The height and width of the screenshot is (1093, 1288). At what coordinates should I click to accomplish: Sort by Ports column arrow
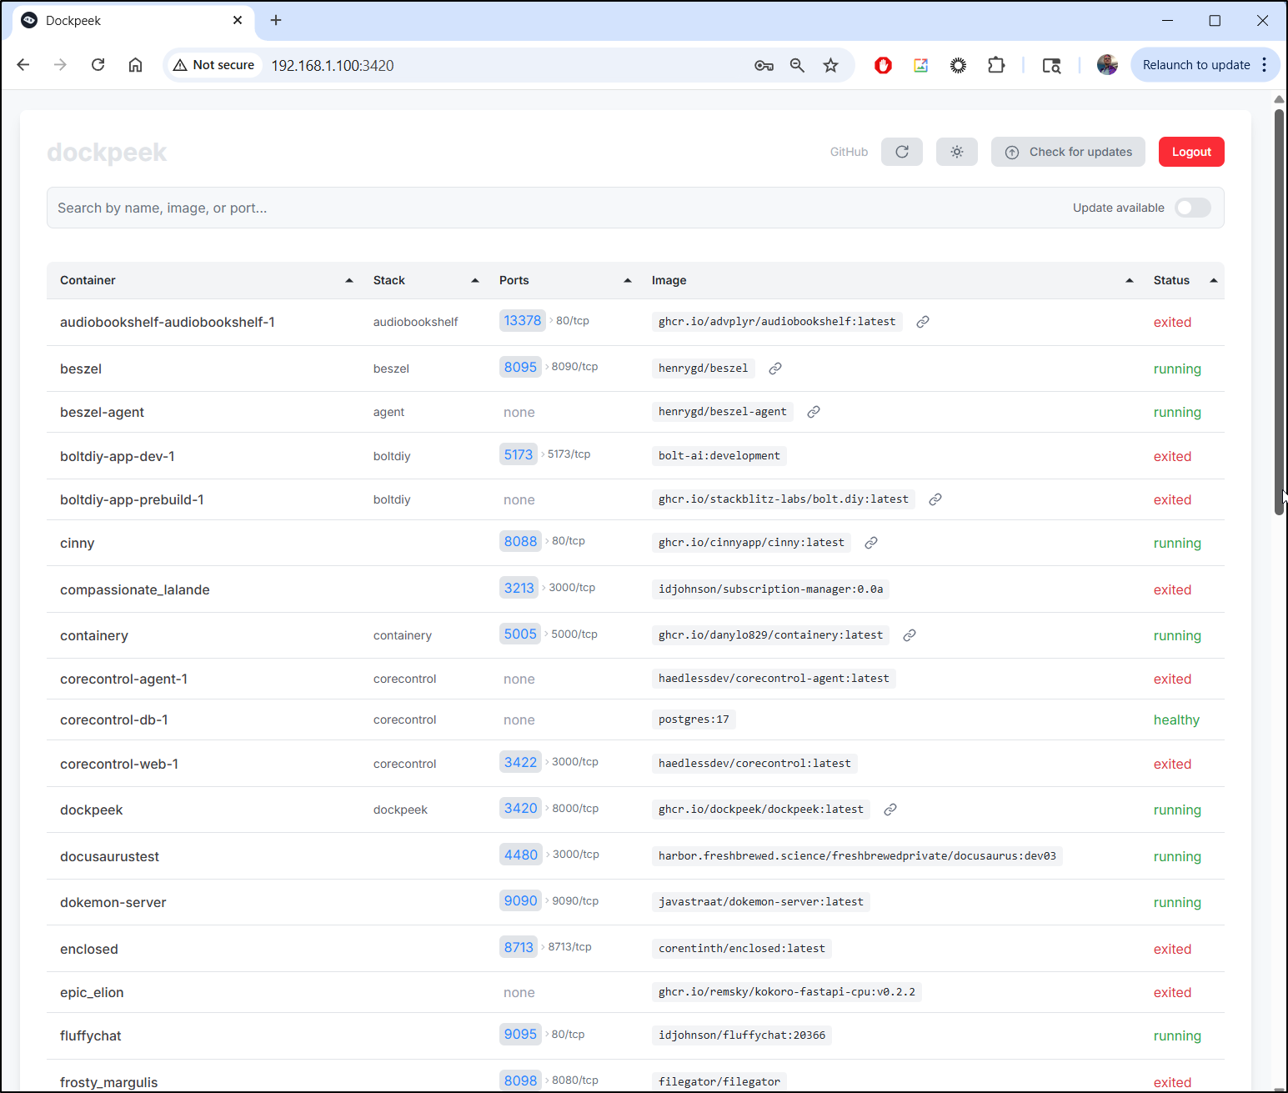pyautogui.click(x=628, y=280)
